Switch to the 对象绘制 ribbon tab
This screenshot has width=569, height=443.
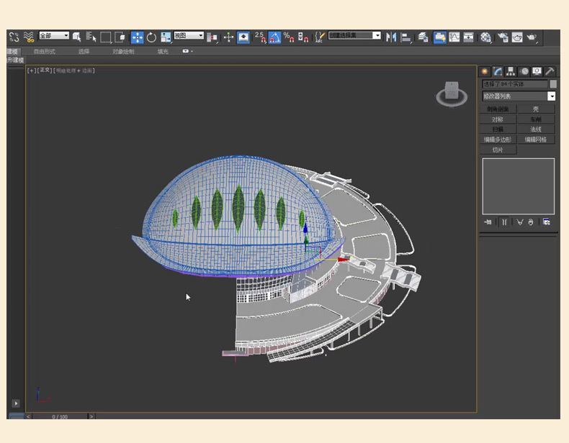point(123,52)
